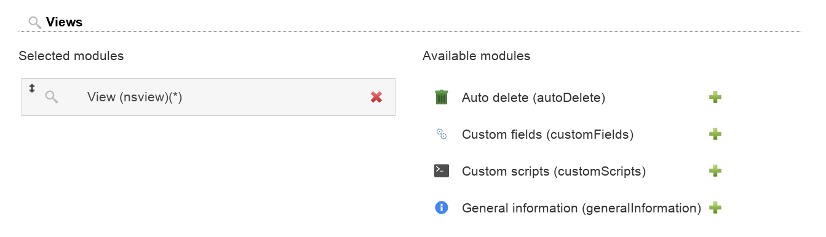Add General information module using its green plus
Viewport: 826px width, 237px height.
tap(715, 208)
